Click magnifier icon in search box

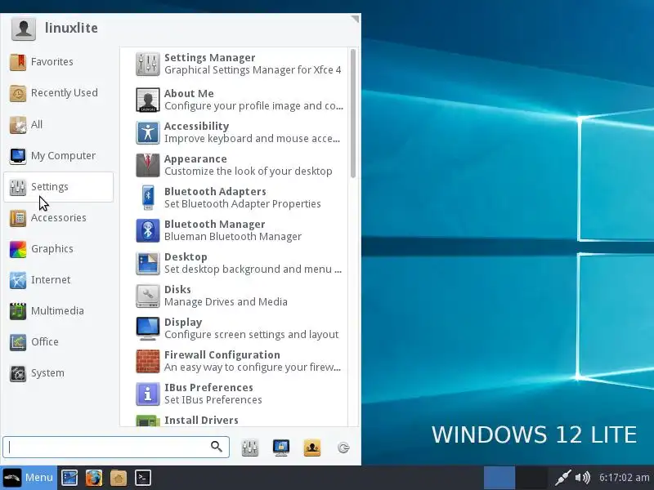coord(217,447)
